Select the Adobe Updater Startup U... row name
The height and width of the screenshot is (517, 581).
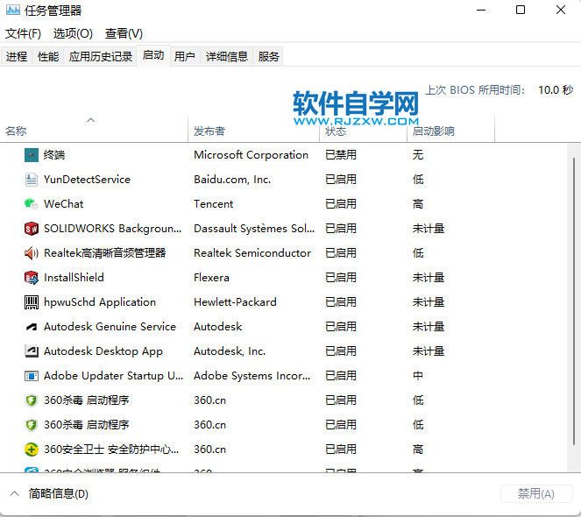113,376
